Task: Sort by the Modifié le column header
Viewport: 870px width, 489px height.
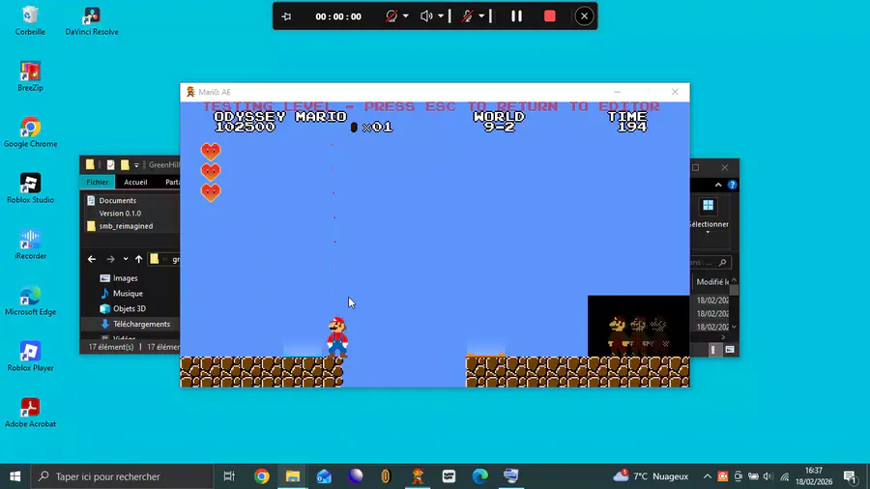Action: coord(712,282)
